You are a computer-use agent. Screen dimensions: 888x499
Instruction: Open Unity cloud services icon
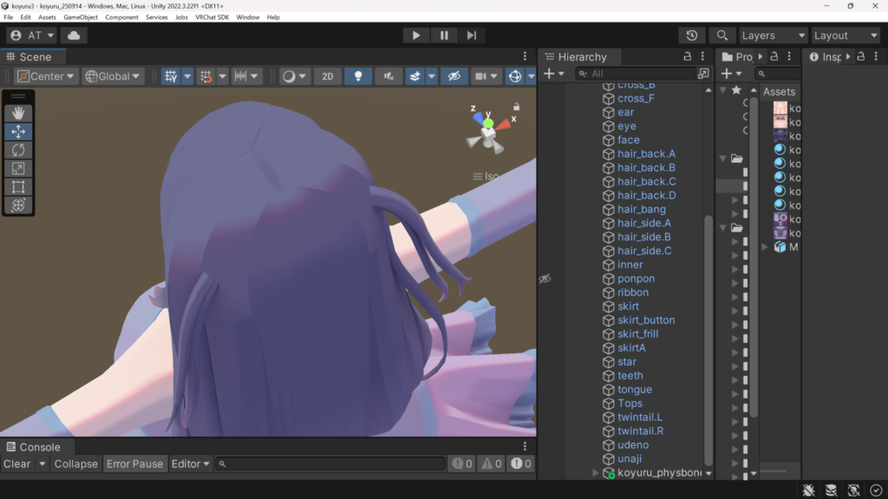coord(74,36)
